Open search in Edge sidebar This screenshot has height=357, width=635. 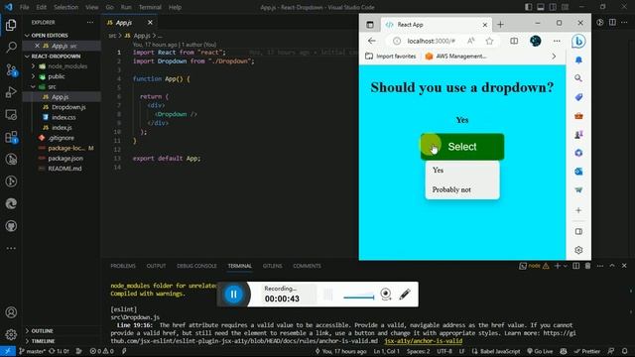pyautogui.click(x=578, y=78)
